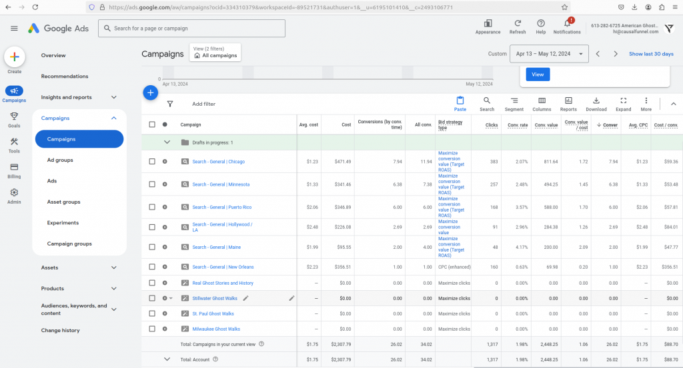Image resolution: width=683 pixels, height=368 pixels.
Task: Expand Insights and reports section
Action: [x=113, y=97]
